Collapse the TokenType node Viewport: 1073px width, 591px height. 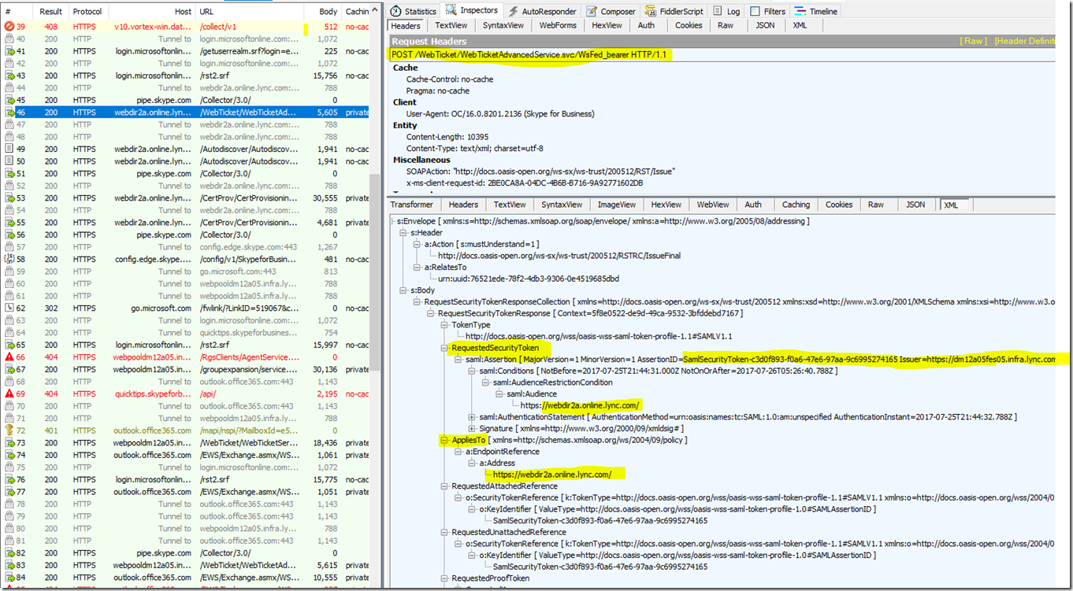tap(444, 324)
